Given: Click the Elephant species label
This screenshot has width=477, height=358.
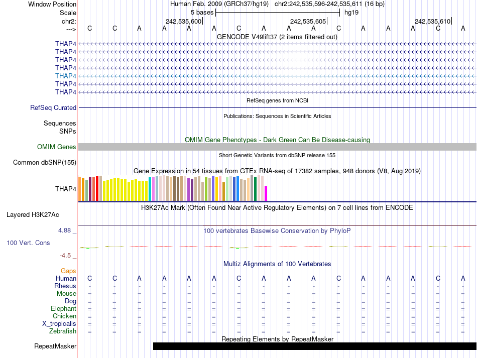Looking at the screenshot, I should (63, 309).
